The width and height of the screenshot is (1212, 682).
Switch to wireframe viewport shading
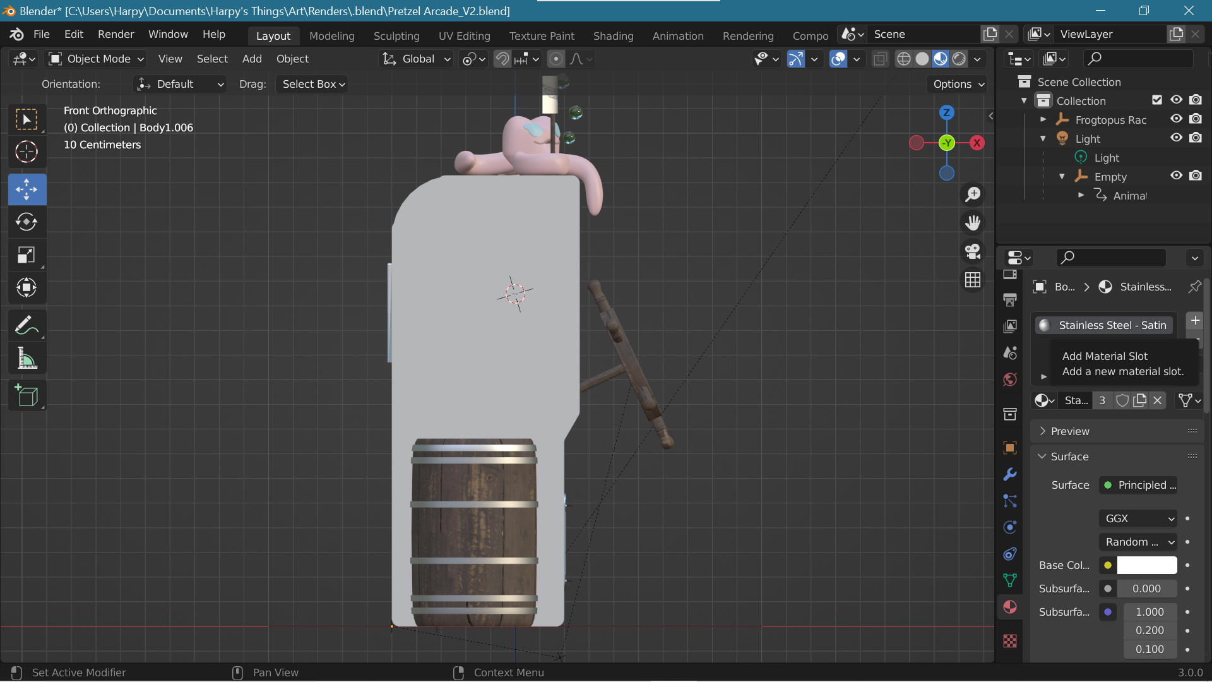click(x=904, y=59)
